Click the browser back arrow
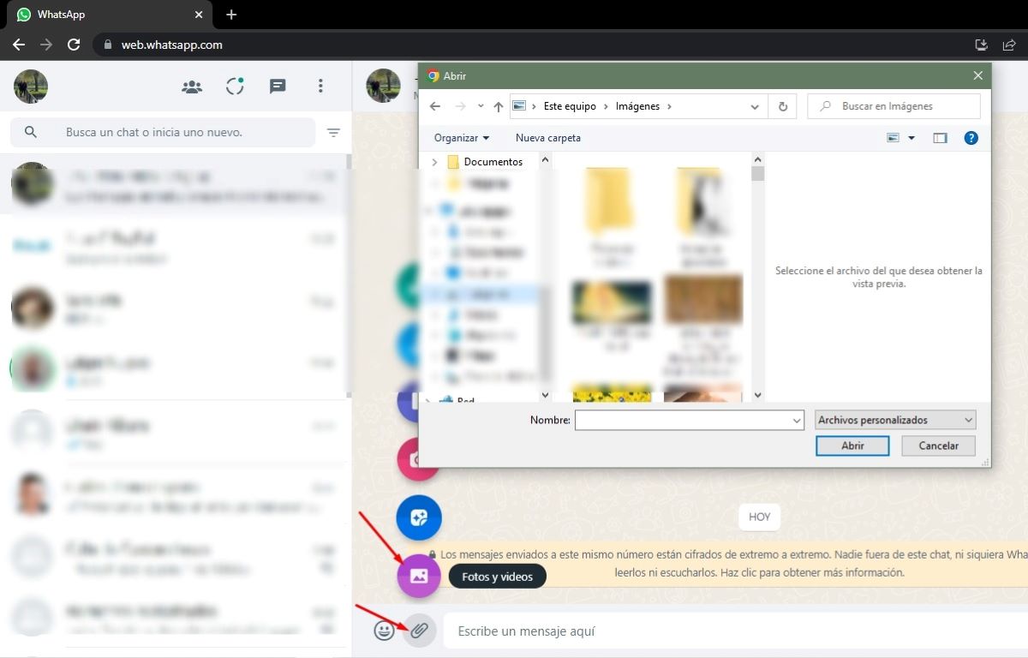Image resolution: width=1028 pixels, height=658 pixels. tap(19, 45)
